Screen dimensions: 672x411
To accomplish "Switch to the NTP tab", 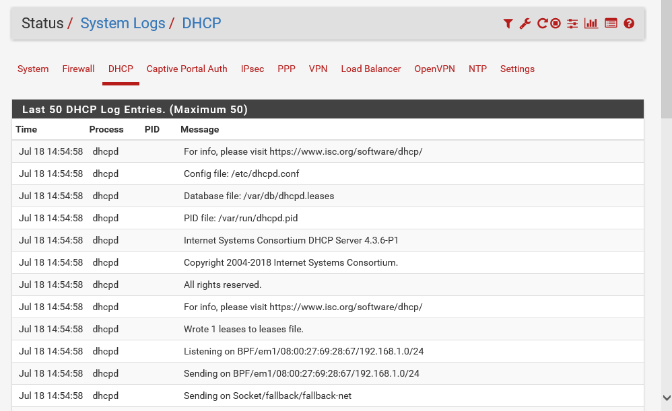I will (477, 69).
